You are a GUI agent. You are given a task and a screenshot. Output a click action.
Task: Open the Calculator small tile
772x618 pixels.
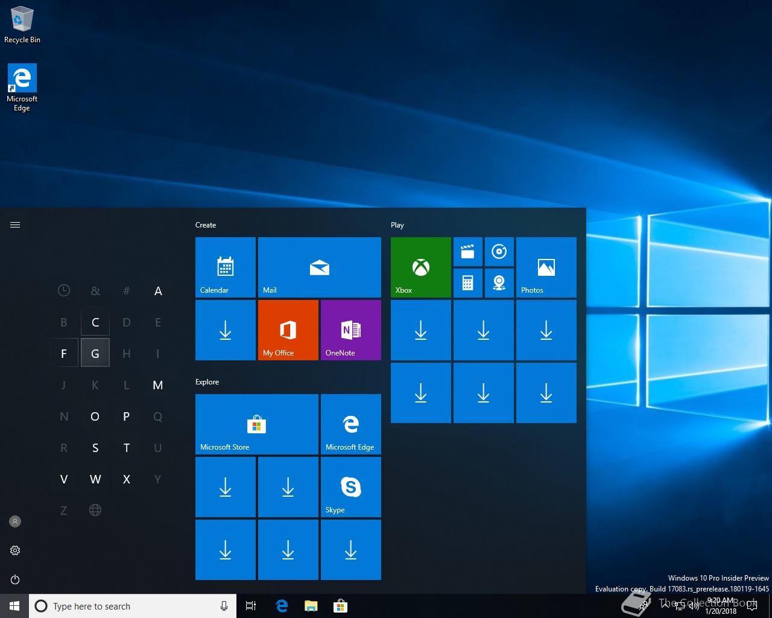point(468,283)
